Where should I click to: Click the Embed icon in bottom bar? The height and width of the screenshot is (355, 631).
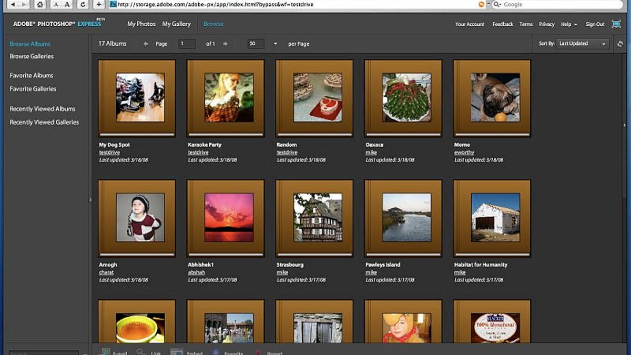177,352
